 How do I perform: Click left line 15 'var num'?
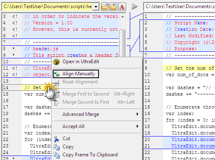tap(35, 94)
